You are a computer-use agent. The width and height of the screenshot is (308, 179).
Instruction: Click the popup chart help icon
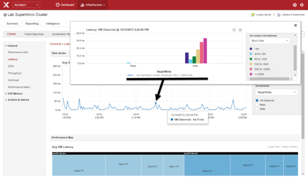[234, 30]
